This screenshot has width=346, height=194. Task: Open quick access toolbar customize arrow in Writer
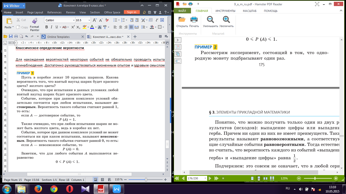38,37
